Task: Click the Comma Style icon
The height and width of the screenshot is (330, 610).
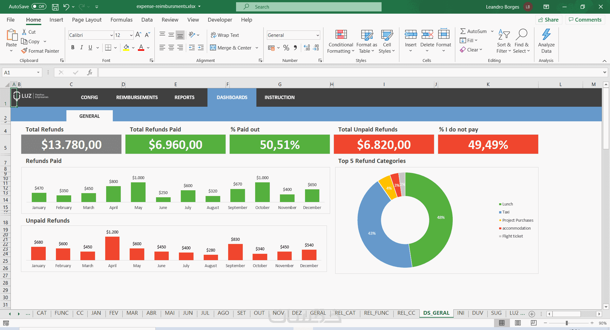Action: click(x=295, y=48)
